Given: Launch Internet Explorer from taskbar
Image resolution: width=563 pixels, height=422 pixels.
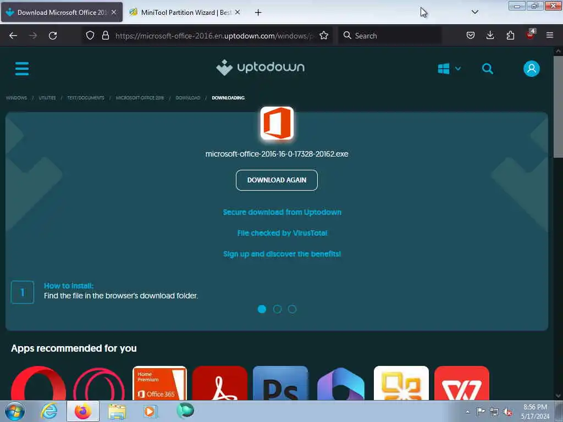Looking at the screenshot, I should click(x=49, y=411).
